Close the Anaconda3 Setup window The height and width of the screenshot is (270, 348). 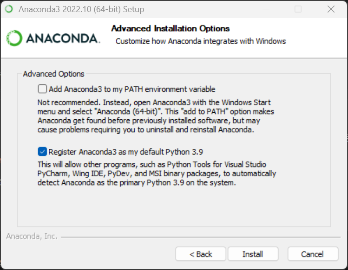click(331, 9)
